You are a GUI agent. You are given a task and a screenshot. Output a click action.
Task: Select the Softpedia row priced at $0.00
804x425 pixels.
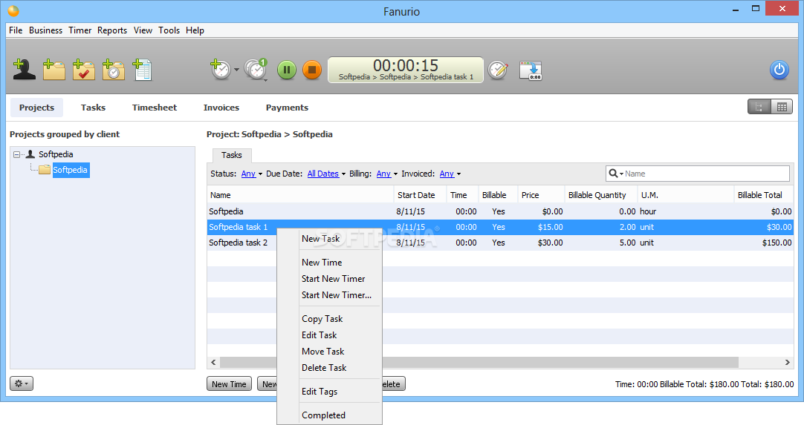pos(500,211)
